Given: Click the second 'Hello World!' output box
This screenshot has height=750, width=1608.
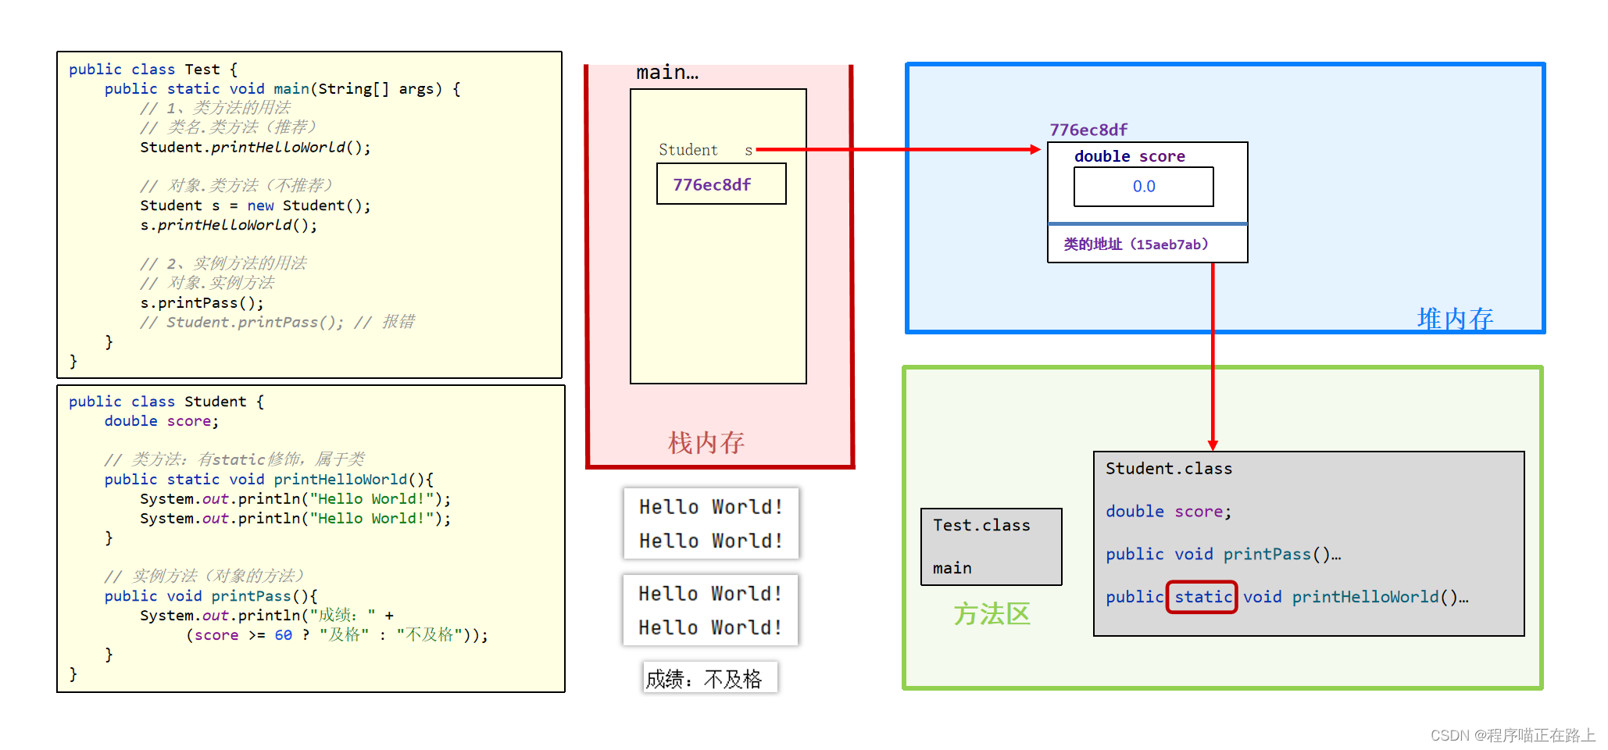Looking at the screenshot, I should pos(710,610).
